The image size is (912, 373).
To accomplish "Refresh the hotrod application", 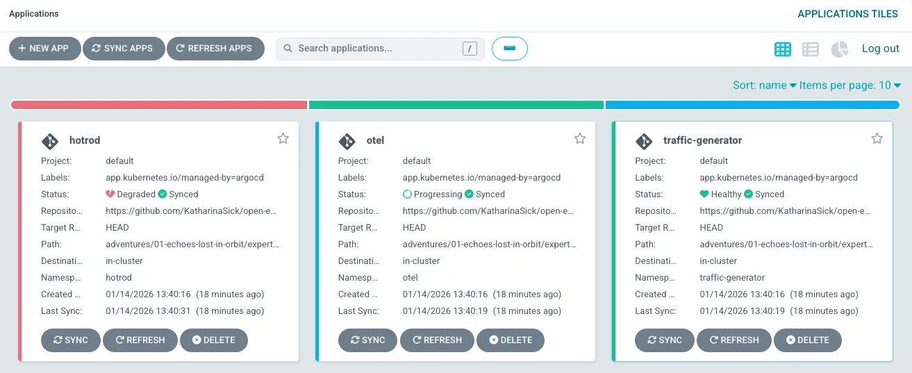I will click(x=140, y=340).
